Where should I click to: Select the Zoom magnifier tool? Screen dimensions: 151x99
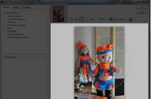pyautogui.click(x=76, y=19)
